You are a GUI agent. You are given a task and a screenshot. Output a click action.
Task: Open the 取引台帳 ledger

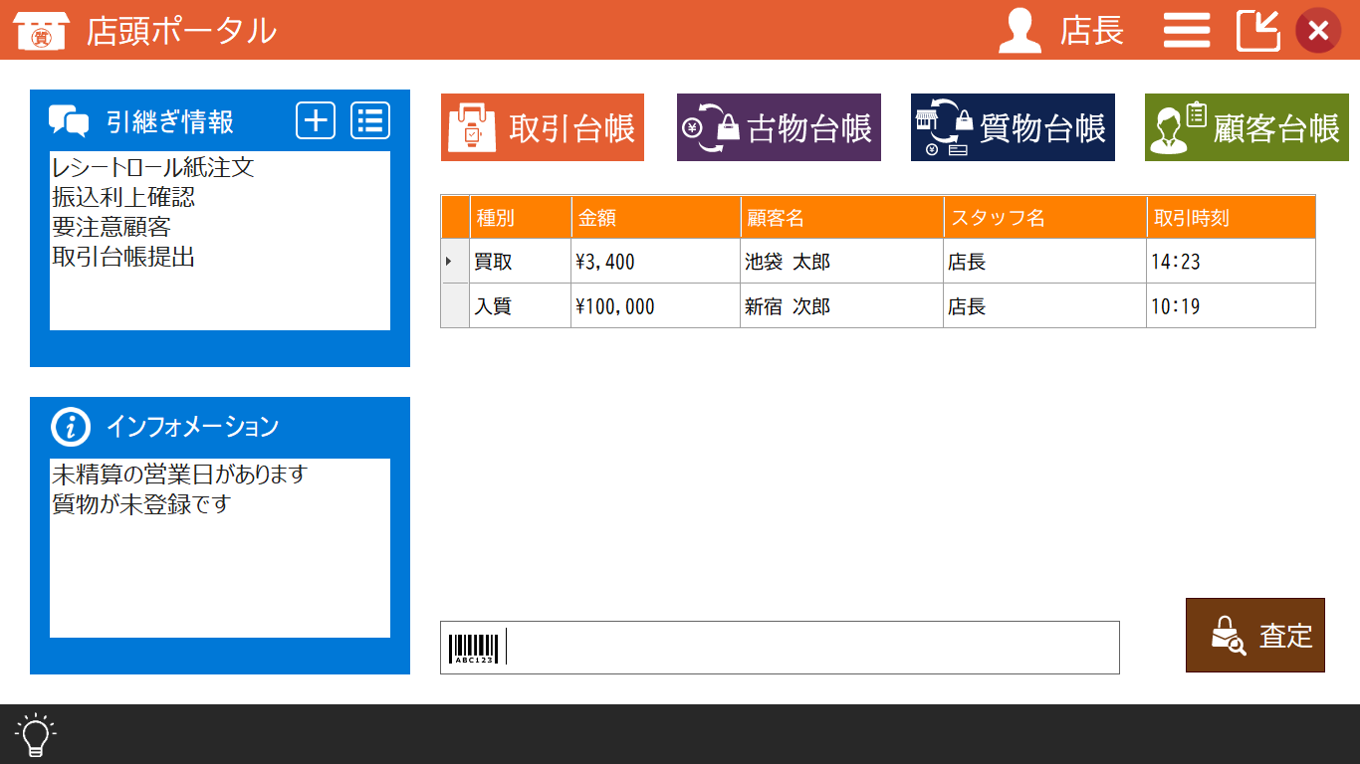543,127
